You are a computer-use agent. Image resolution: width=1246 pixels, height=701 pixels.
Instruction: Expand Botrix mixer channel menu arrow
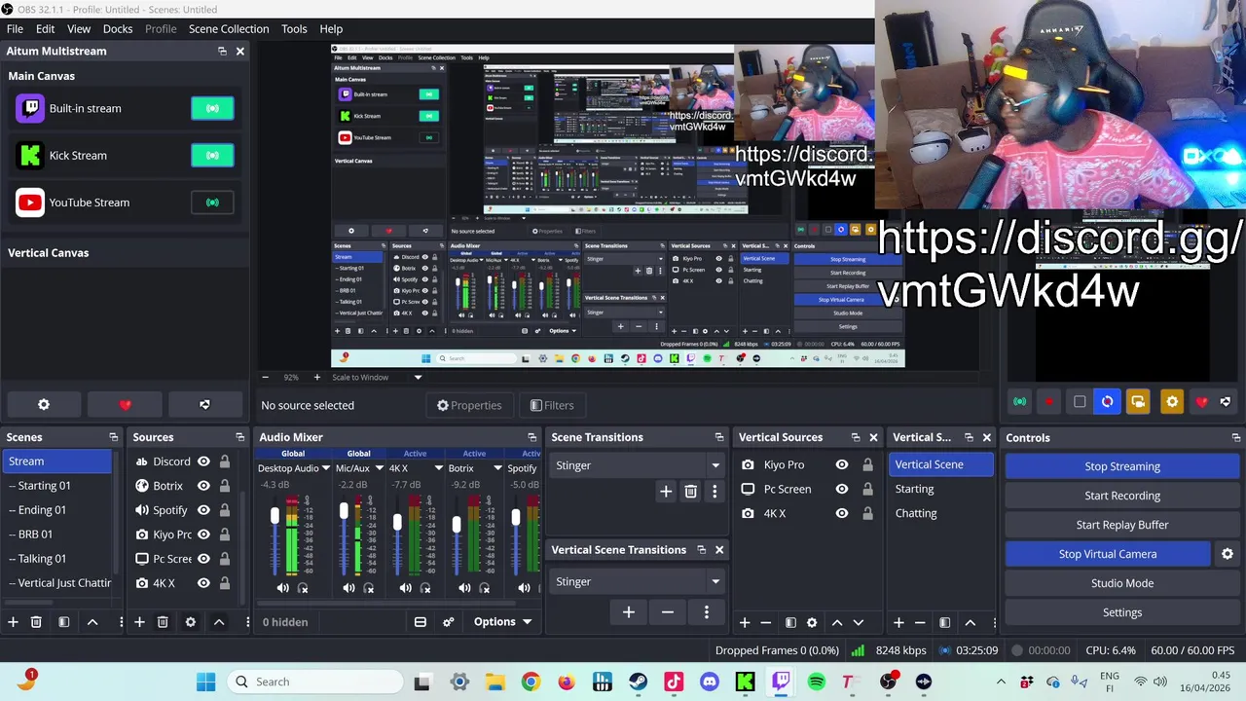pyautogui.click(x=497, y=468)
